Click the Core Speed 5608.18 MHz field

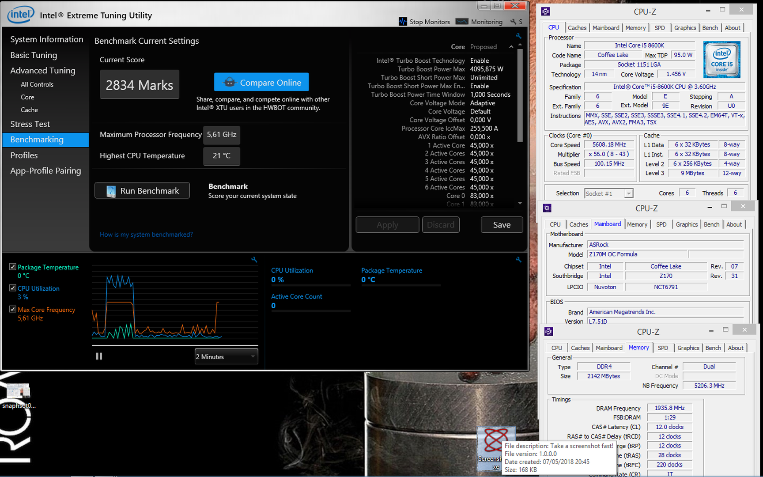tap(609, 144)
